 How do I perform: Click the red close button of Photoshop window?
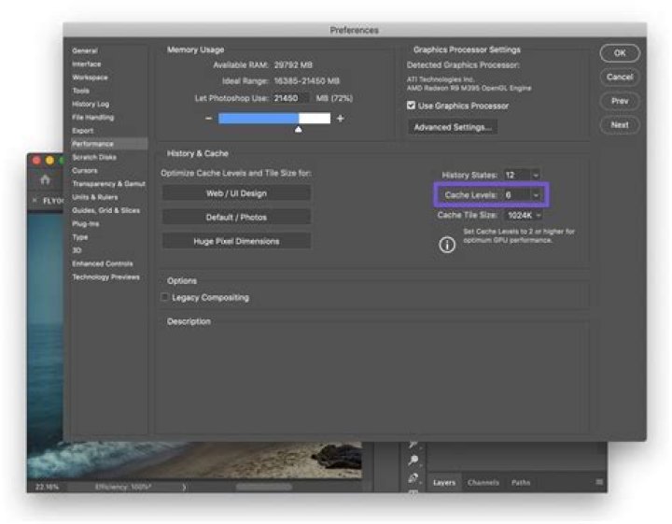tap(36, 161)
